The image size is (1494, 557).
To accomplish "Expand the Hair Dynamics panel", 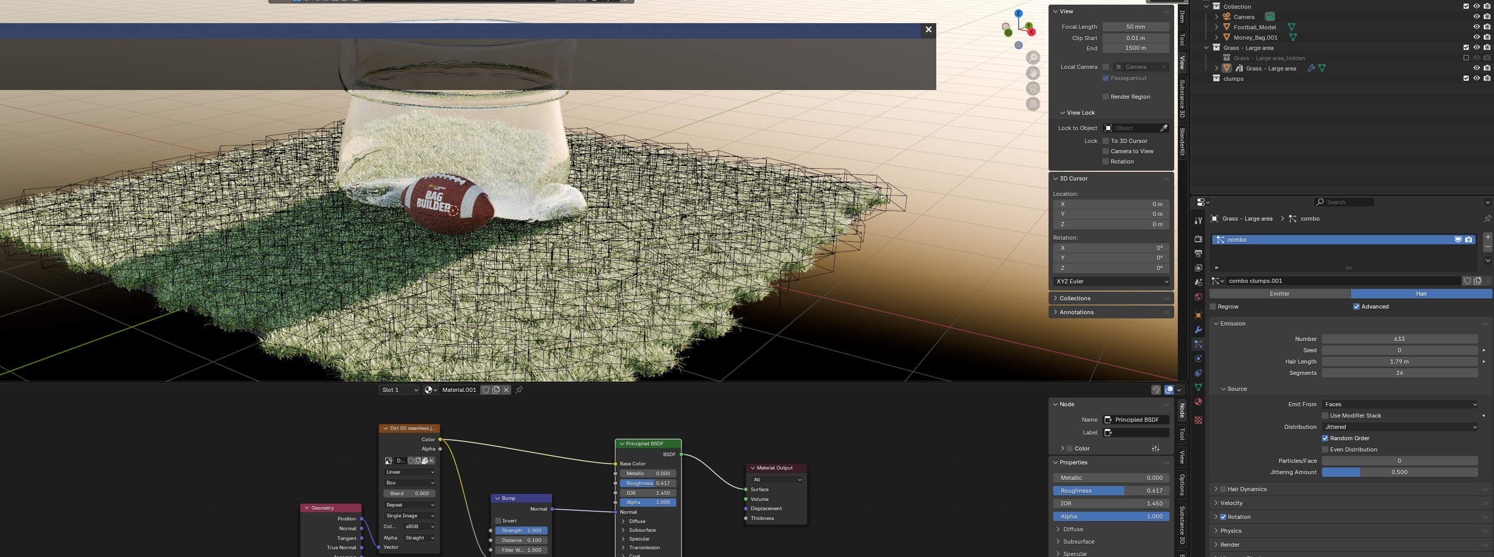I will 1216,489.
